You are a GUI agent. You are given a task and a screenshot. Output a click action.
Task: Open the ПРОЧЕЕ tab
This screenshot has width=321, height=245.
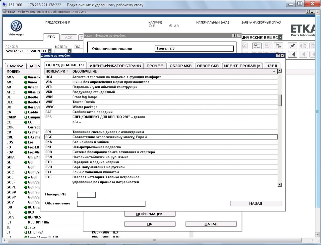(155, 66)
